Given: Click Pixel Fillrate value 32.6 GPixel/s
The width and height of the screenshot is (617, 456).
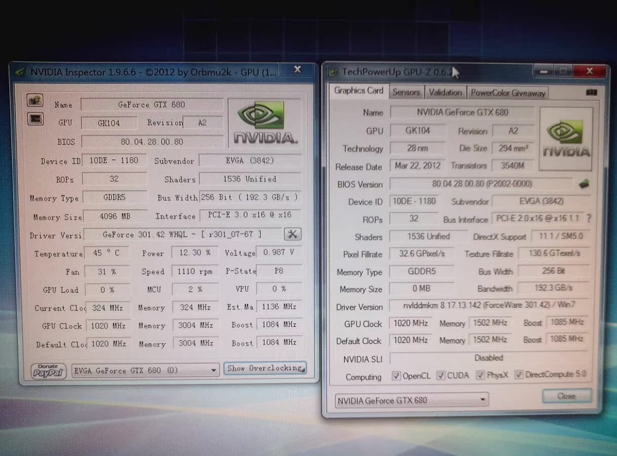Looking at the screenshot, I should 421,253.
